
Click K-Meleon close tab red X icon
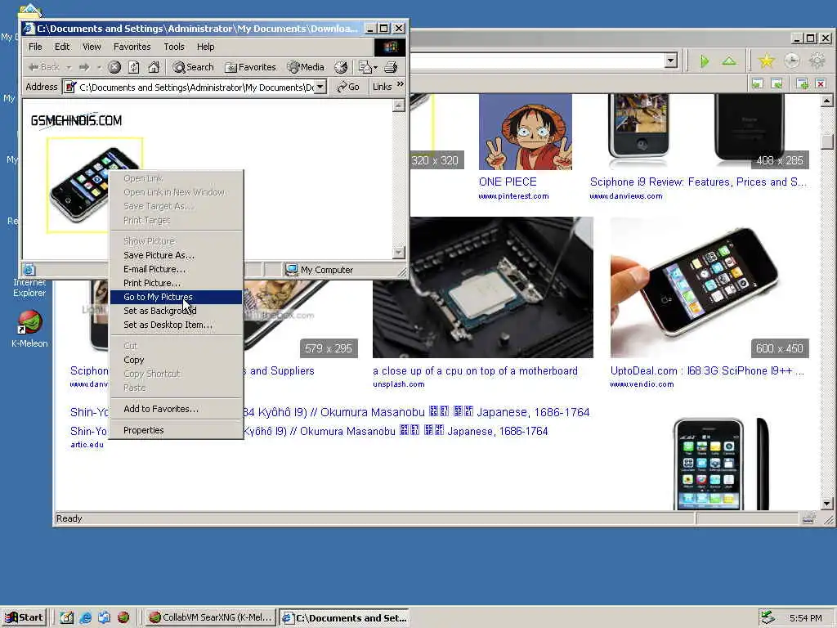[x=821, y=83]
